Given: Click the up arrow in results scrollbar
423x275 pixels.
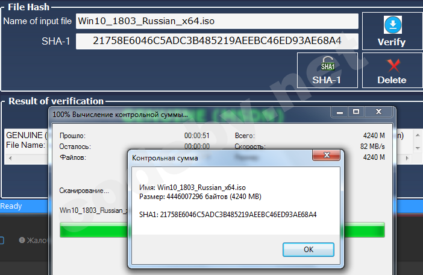Looking at the screenshot, I should 418,135.
